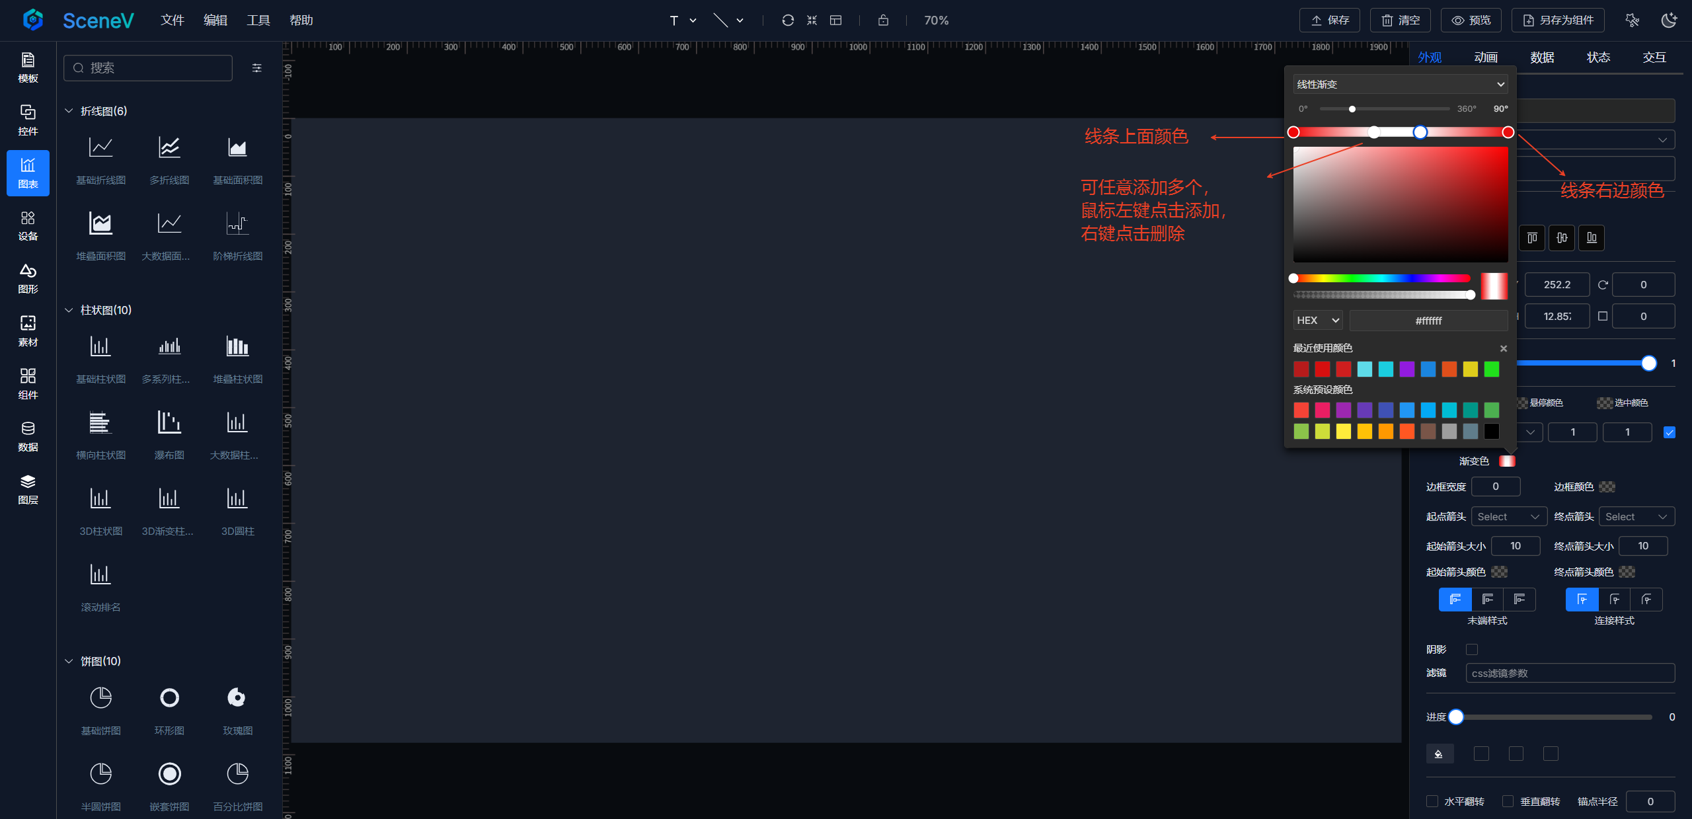Image resolution: width=1692 pixels, height=819 pixels.
Task: Open the 起点箭头 Select dropdown
Action: (x=1509, y=516)
